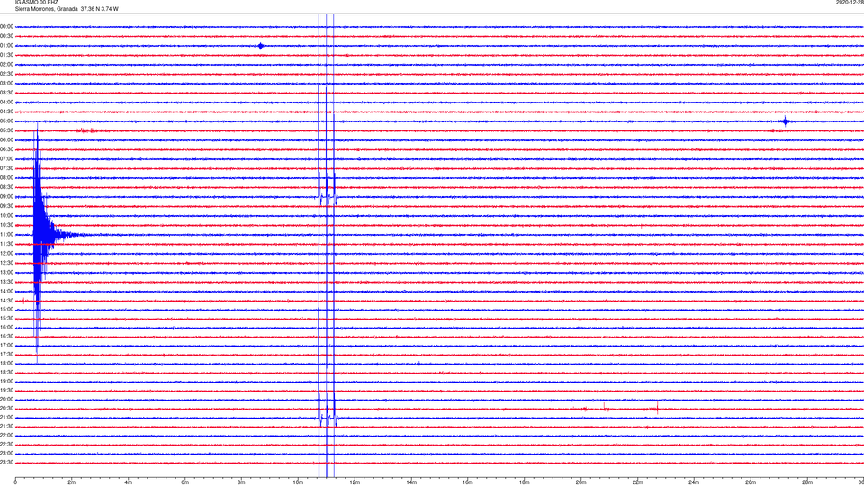Select the 01:00 trace time label
The width and height of the screenshot is (864, 486).
pos(6,46)
